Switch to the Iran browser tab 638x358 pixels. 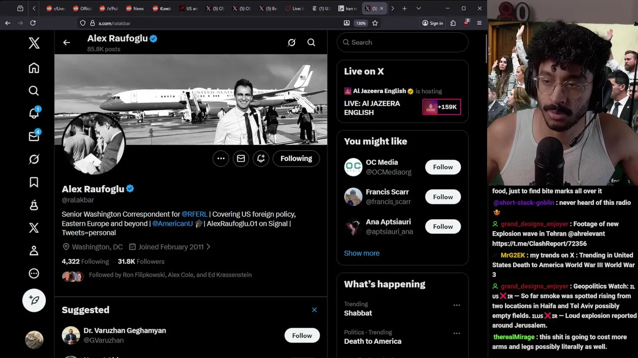pos(347,8)
